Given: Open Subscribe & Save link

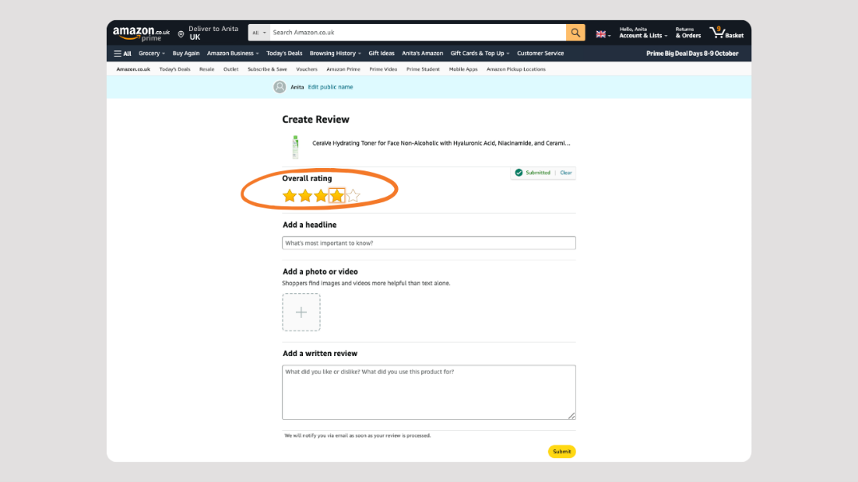Looking at the screenshot, I should pos(267,69).
